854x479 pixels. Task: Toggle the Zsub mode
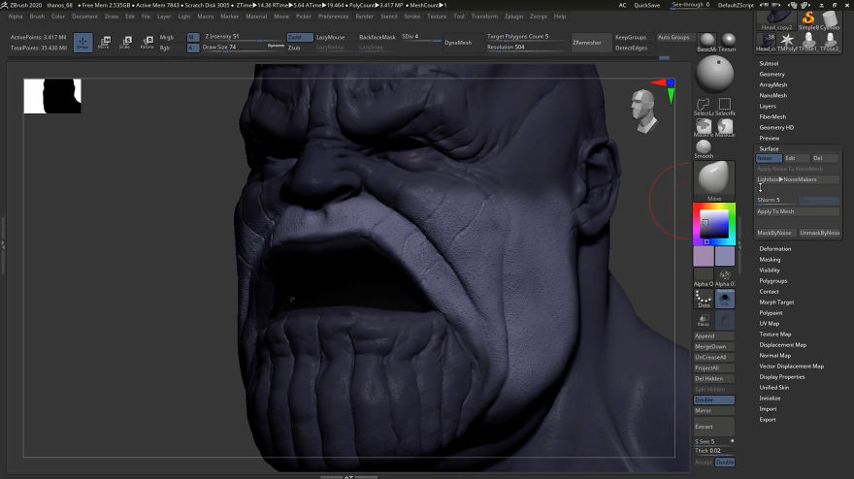300,48
